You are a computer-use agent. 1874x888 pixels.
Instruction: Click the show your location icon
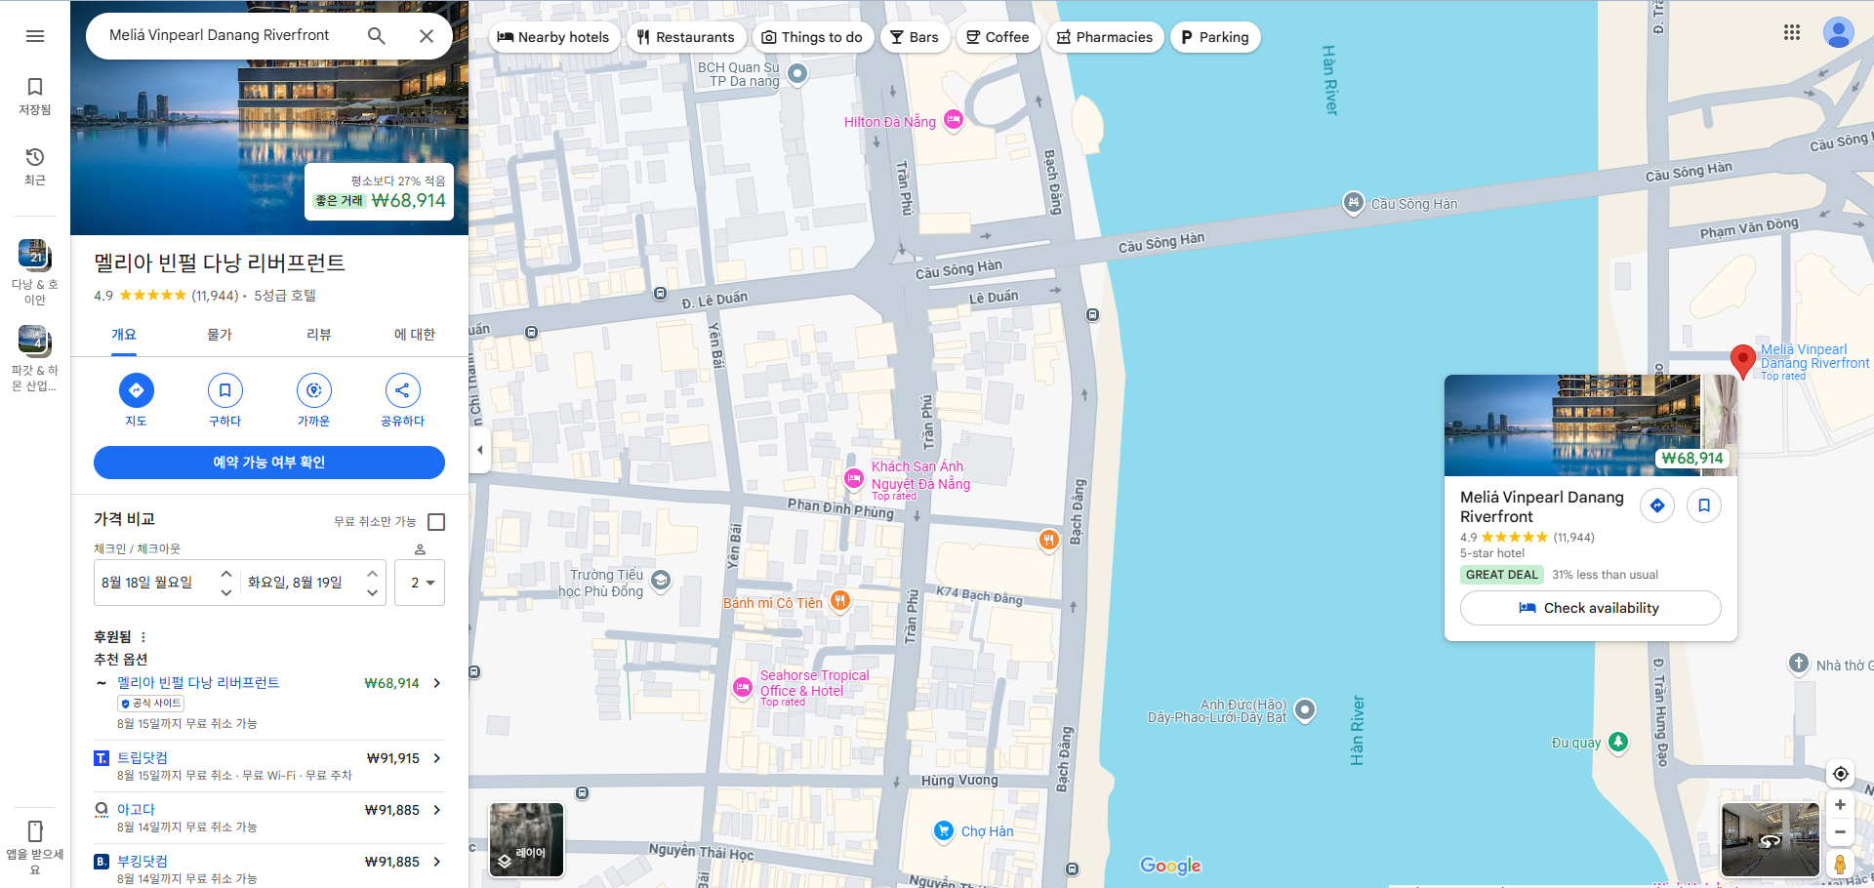[x=1840, y=774]
